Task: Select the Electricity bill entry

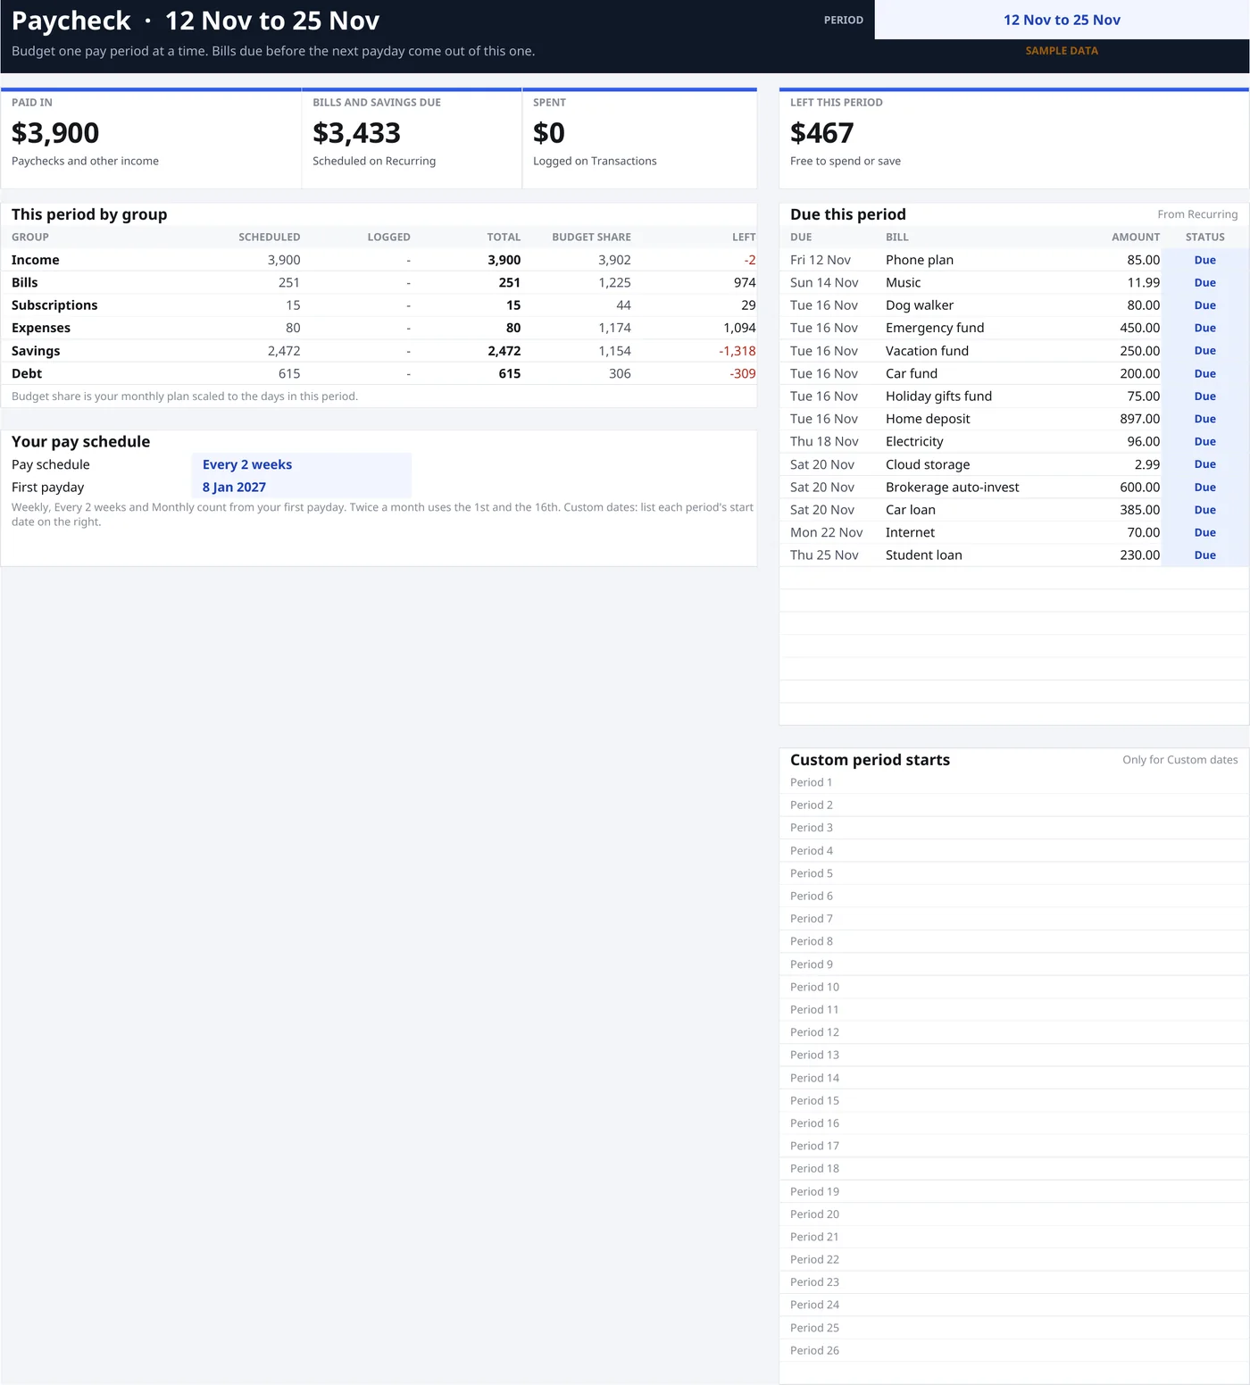Action: pos(914,441)
